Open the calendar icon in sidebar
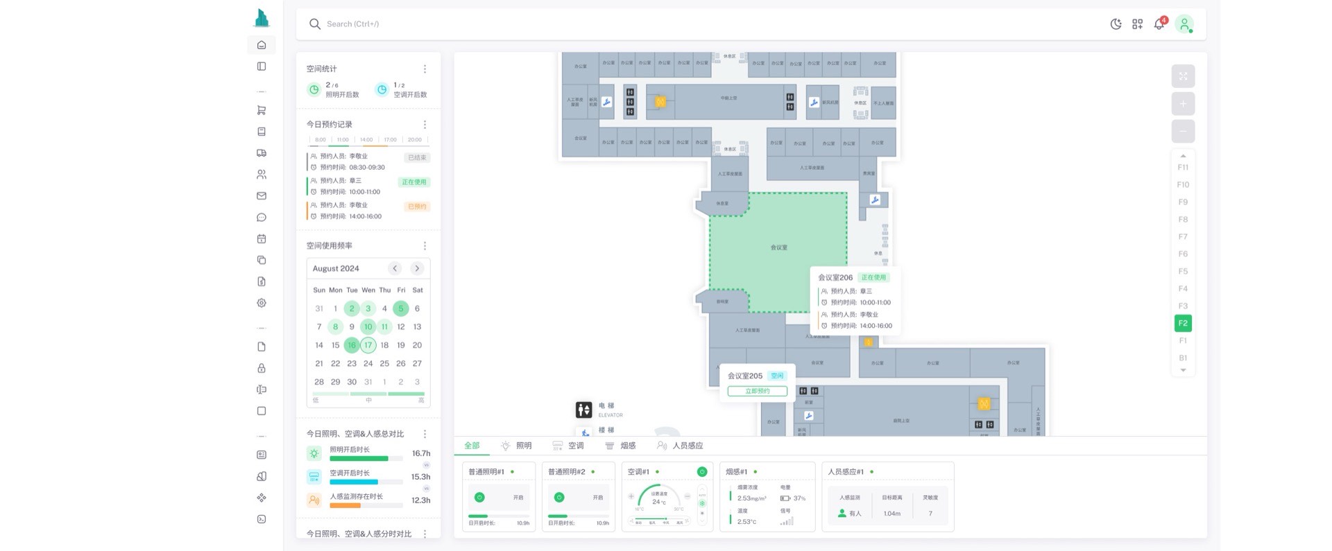The height and width of the screenshot is (551, 1332). [262, 239]
